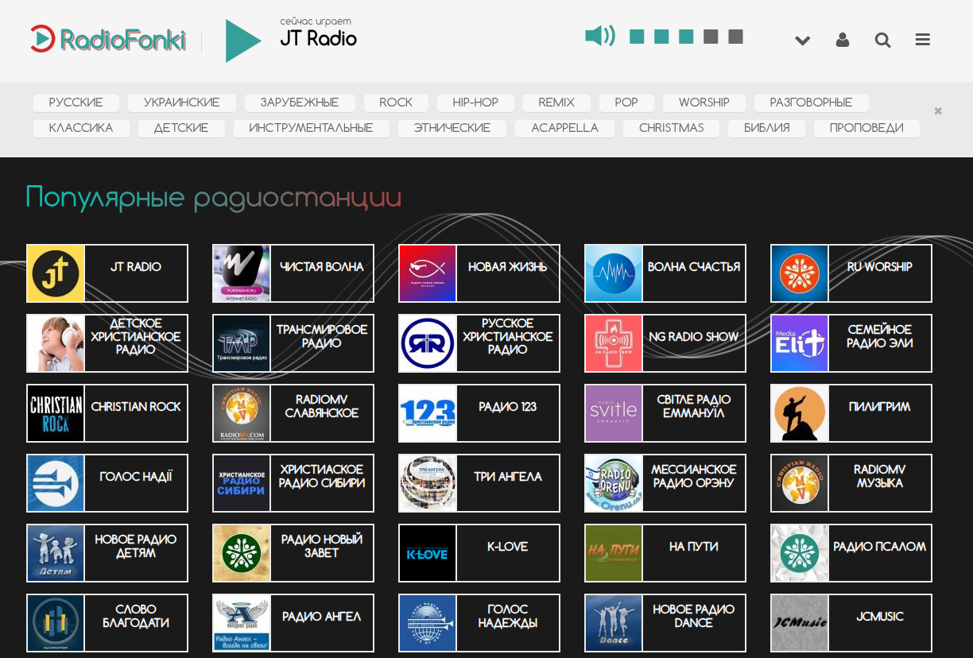Image resolution: width=973 pixels, height=658 pixels.
Task: Choose the ACAPPELLA genre tag
Action: coord(564,128)
